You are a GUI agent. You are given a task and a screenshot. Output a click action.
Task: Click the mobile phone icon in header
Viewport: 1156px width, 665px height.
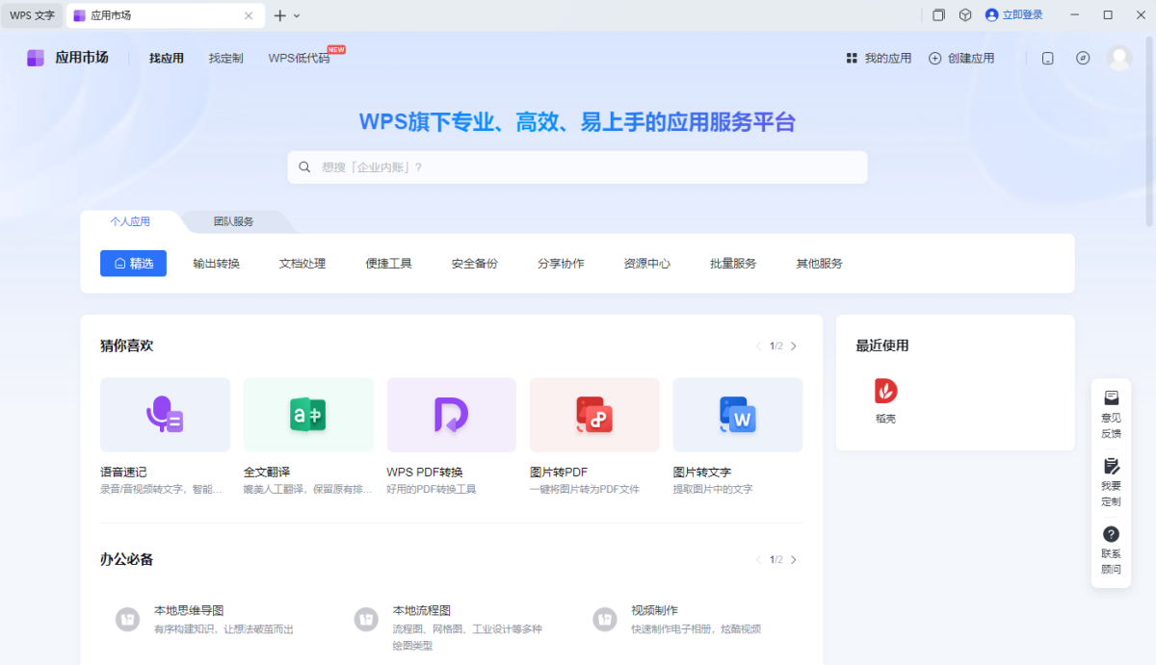point(1048,58)
